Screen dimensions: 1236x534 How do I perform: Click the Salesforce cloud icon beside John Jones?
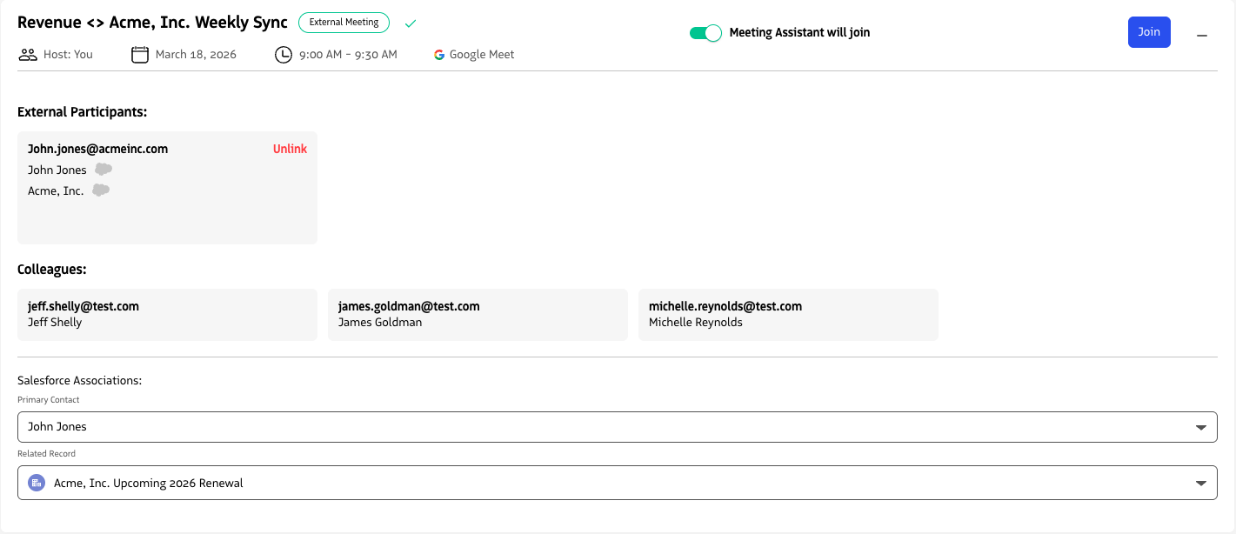(x=104, y=170)
